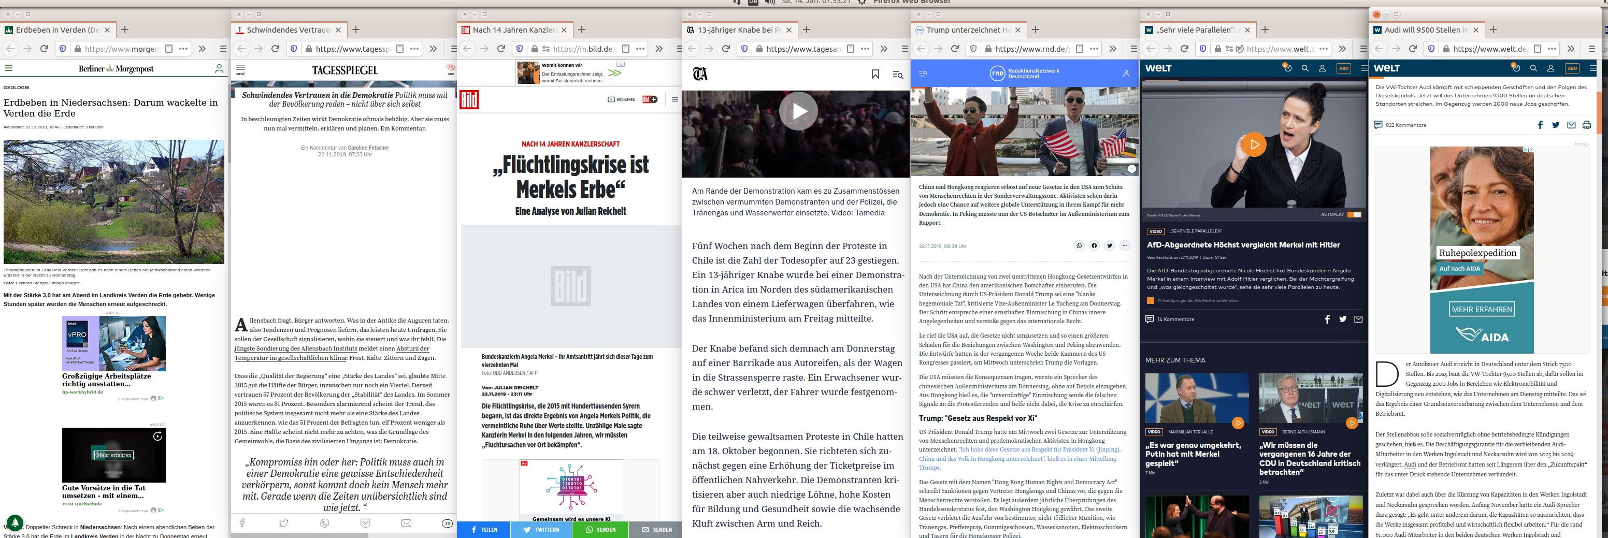Click the Morgenpost address bar URL
This screenshot has width=1608, height=538.
coord(122,49)
